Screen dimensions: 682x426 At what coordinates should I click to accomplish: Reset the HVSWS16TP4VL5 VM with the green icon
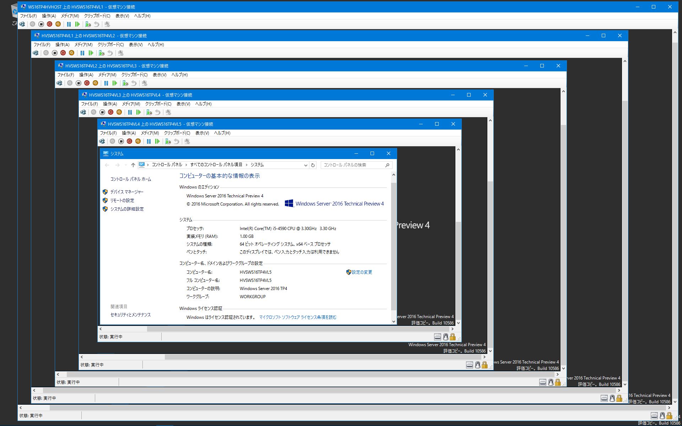point(157,141)
